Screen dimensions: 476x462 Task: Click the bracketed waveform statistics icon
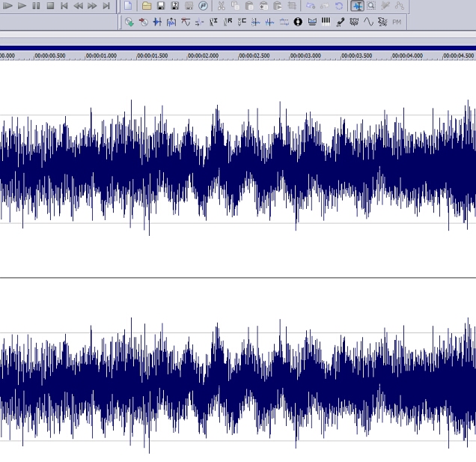coord(171,22)
